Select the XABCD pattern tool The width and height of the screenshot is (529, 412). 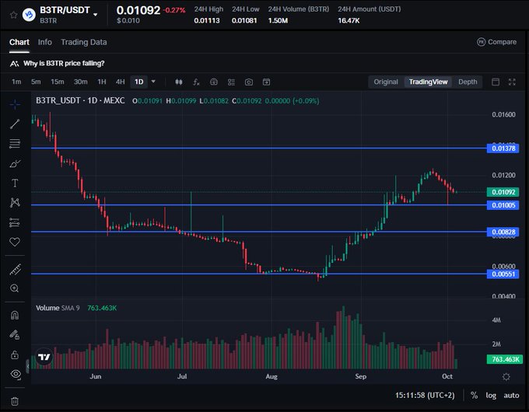coord(15,202)
